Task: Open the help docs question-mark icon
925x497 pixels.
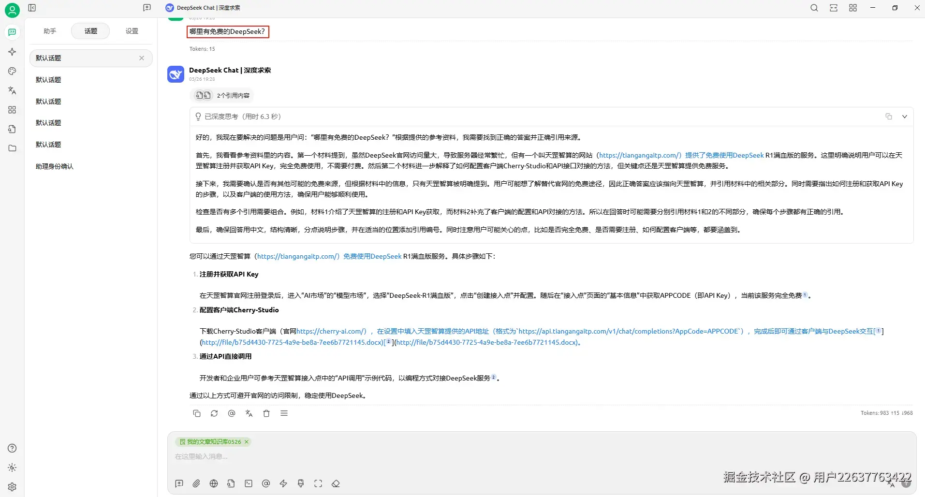Action: click(12, 448)
